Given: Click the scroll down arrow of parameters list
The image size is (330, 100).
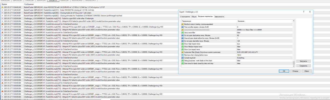Looking at the screenshot, I should [x=294, y=66].
